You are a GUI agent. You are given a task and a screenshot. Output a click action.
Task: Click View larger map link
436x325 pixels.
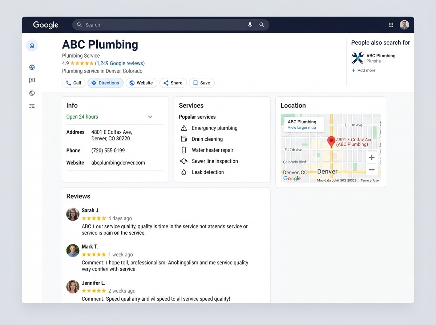click(302, 128)
